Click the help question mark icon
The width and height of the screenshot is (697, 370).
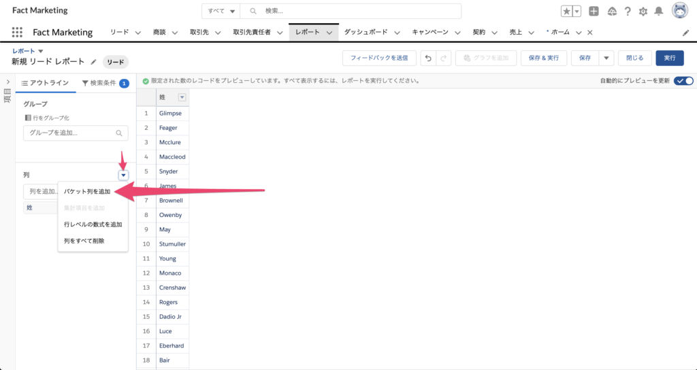[x=628, y=12]
